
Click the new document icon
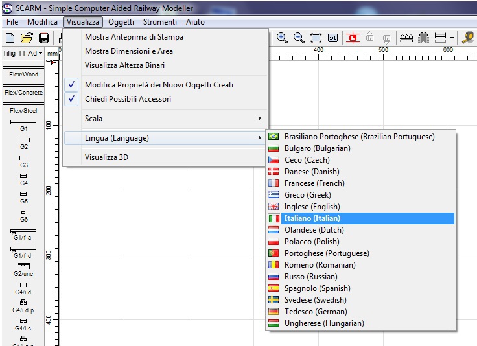(x=10, y=38)
